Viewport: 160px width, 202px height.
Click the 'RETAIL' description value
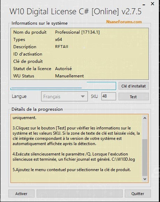pos(62,47)
